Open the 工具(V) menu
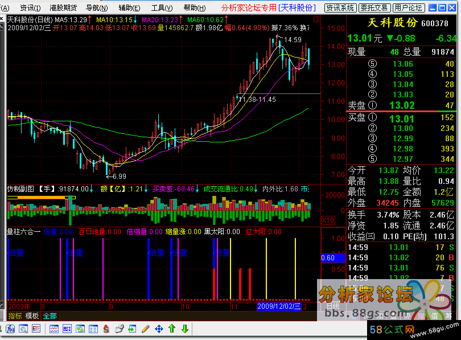This screenshot has height=340, width=461. (x=162, y=7)
